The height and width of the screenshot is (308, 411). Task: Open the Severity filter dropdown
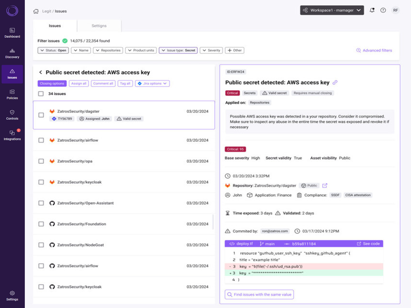tap(211, 50)
